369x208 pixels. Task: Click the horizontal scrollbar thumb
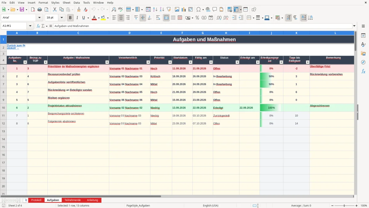coord(81,196)
